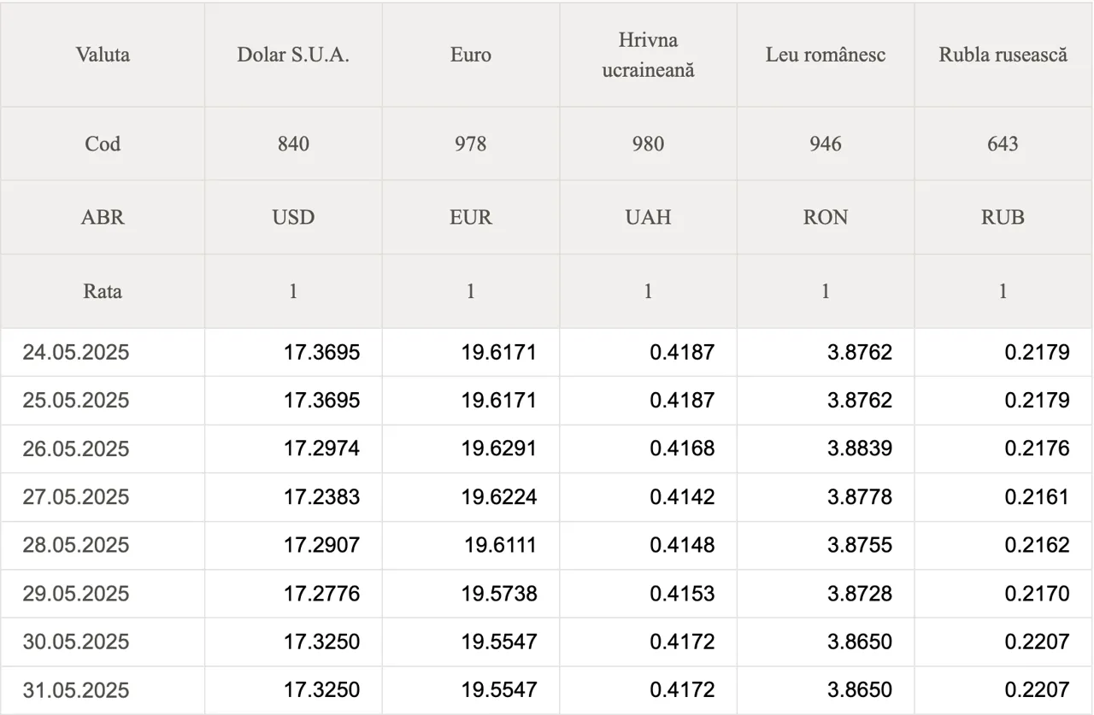Select the USD rate 17.2907

[x=321, y=545]
